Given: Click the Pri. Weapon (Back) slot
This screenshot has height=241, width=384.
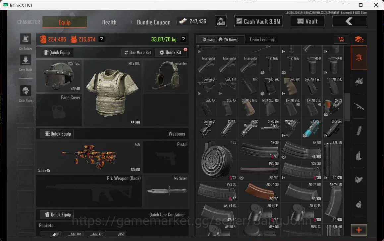Looking at the screenshot, I should [89, 191].
